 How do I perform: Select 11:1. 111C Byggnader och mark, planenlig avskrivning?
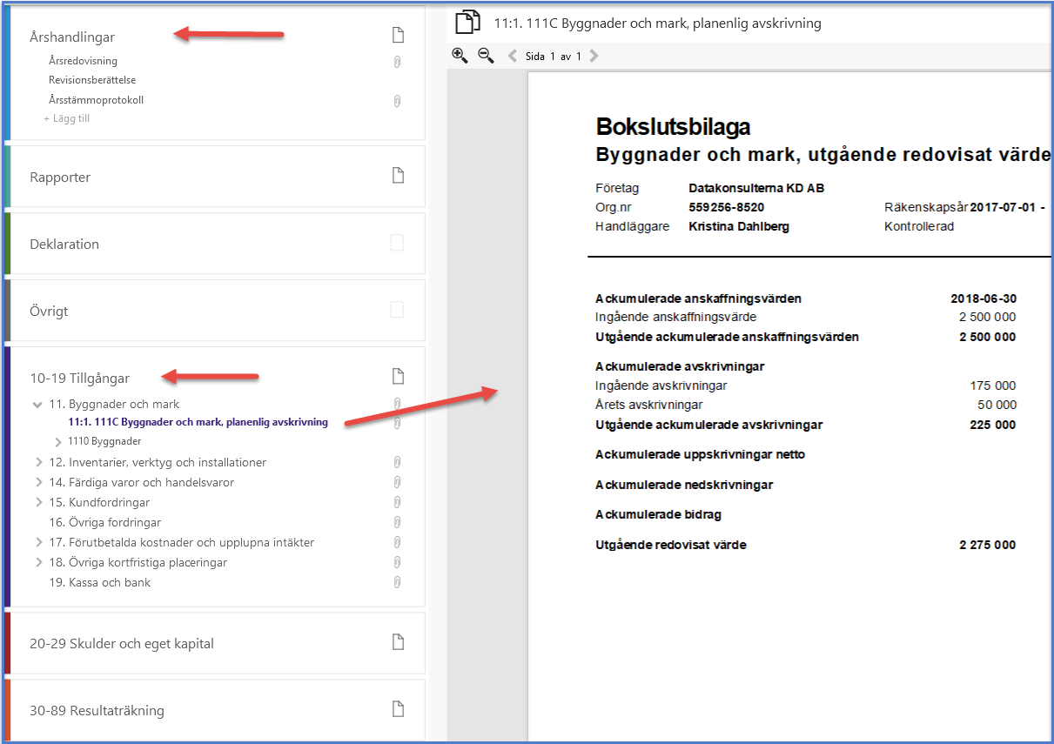(198, 422)
